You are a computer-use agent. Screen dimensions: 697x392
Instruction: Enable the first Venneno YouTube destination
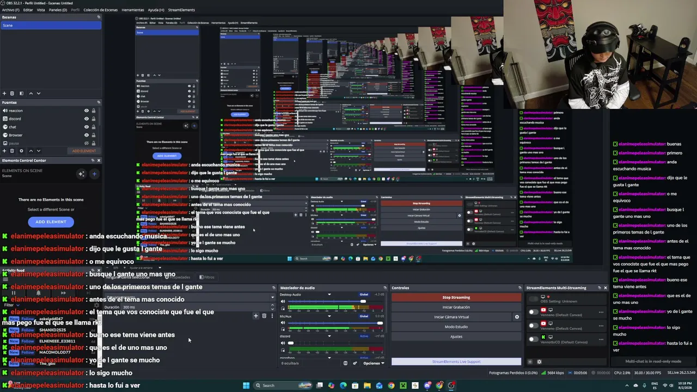tap(534, 312)
